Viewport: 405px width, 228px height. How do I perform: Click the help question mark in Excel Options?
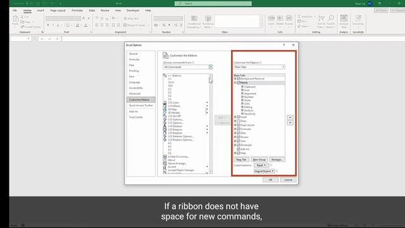click(284, 45)
